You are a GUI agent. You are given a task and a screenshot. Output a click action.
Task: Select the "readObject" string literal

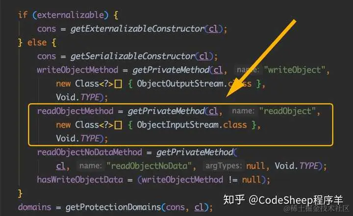point(287,111)
